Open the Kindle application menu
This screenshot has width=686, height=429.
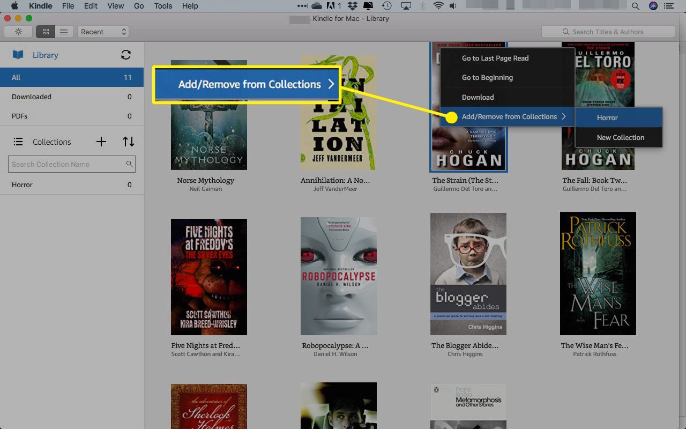(40, 6)
